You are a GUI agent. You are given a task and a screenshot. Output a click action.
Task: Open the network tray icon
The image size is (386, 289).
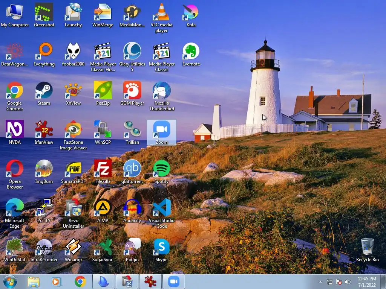pyautogui.click(x=329, y=282)
